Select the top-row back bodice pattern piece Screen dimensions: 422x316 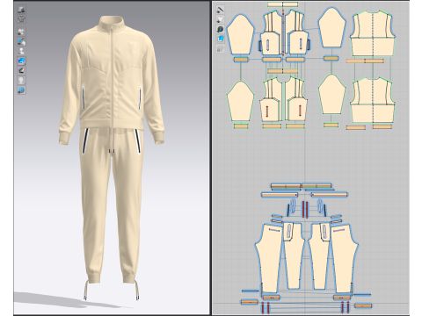point(373,33)
